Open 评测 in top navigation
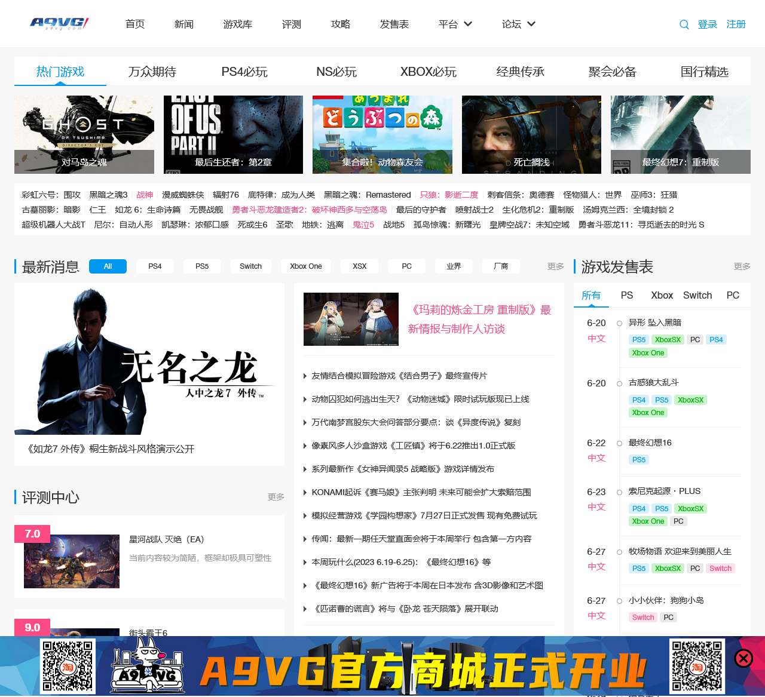The width and height of the screenshot is (765, 697). pos(292,24)
